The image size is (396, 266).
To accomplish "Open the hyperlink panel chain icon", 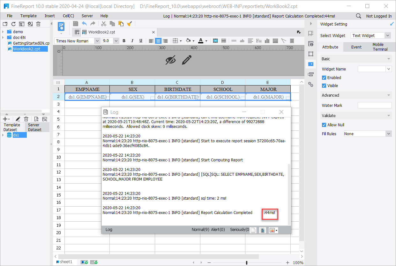I will pos(310,85).
